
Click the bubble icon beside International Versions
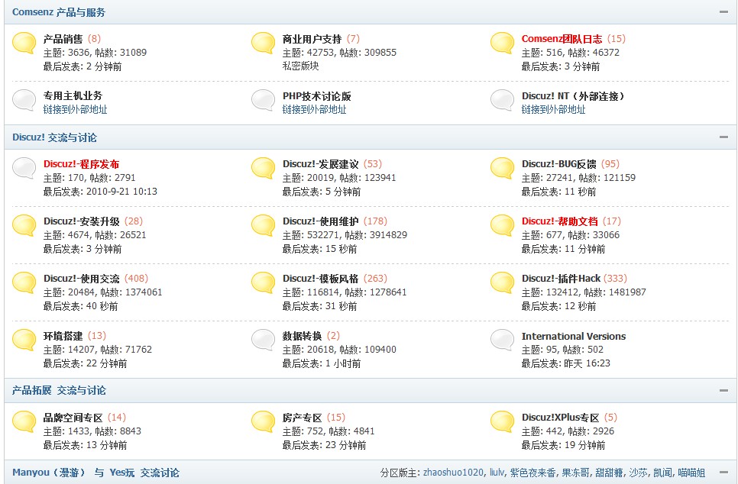click(x=502, y=340)
